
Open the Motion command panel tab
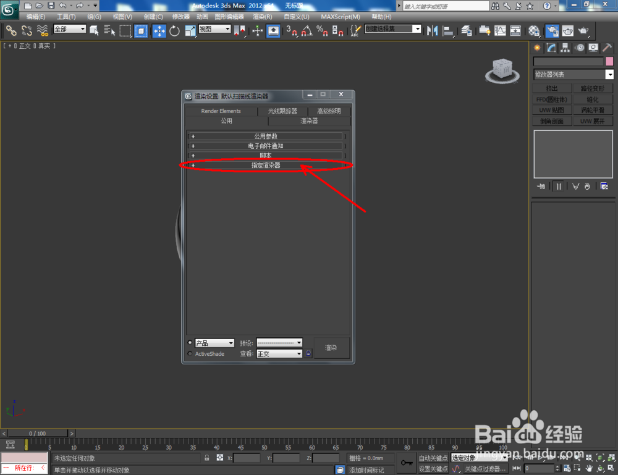(580, 48)
